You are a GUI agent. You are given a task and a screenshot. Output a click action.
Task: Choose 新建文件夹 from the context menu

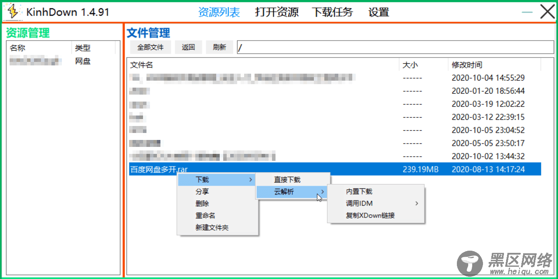point(218,228)
